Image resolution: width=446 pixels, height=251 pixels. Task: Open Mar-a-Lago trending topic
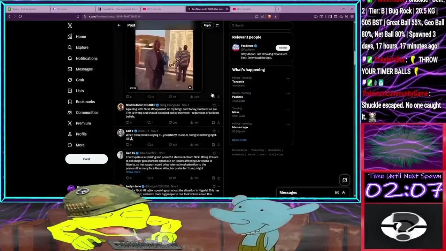(x=240, y=127)
